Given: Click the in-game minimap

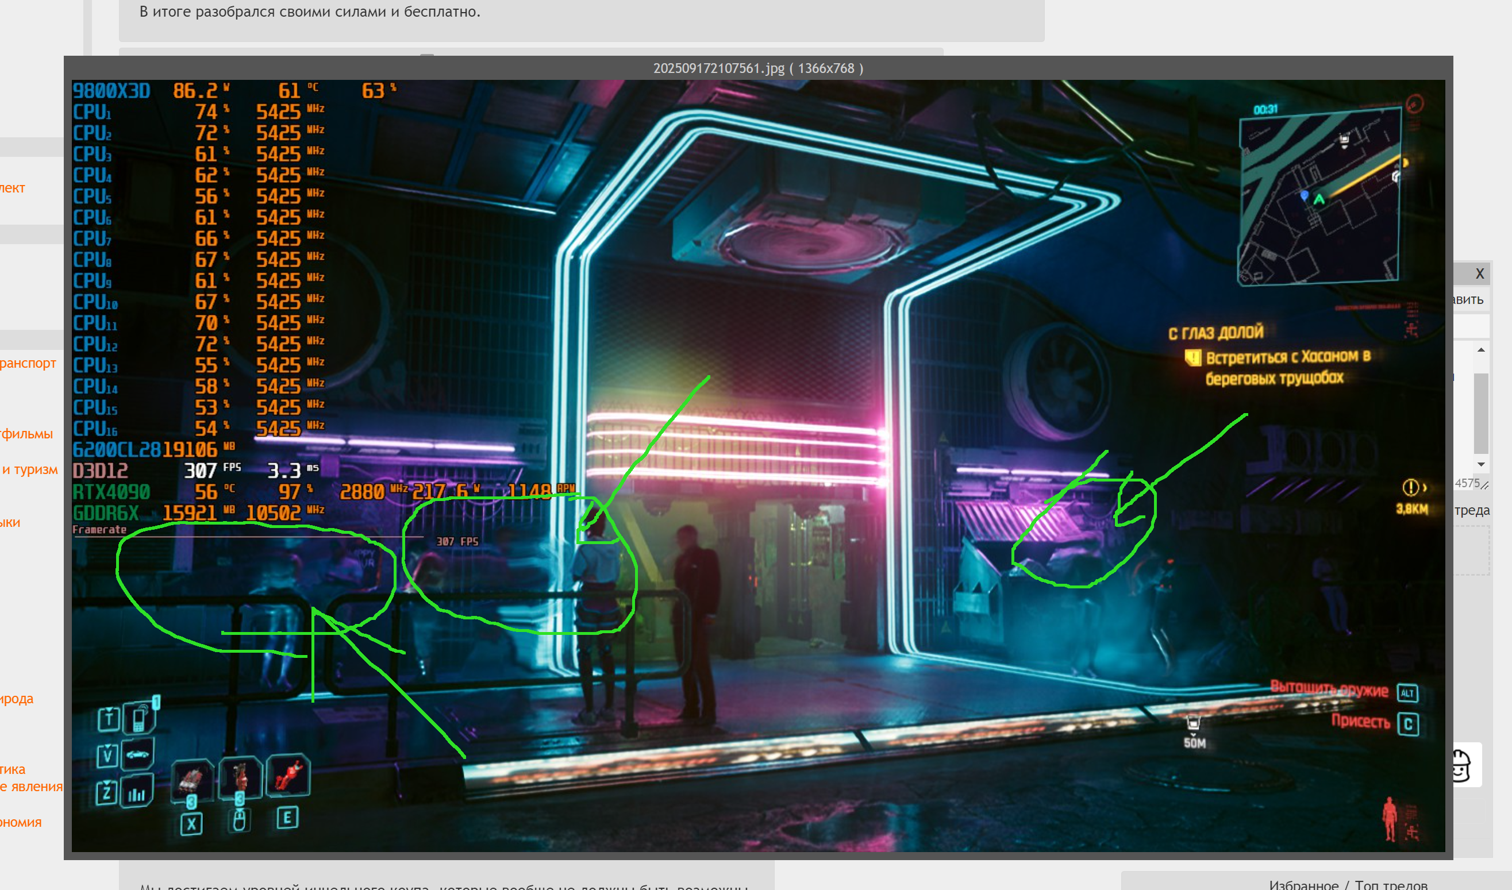Looking at the screenshot, I should coord(1319,197).
